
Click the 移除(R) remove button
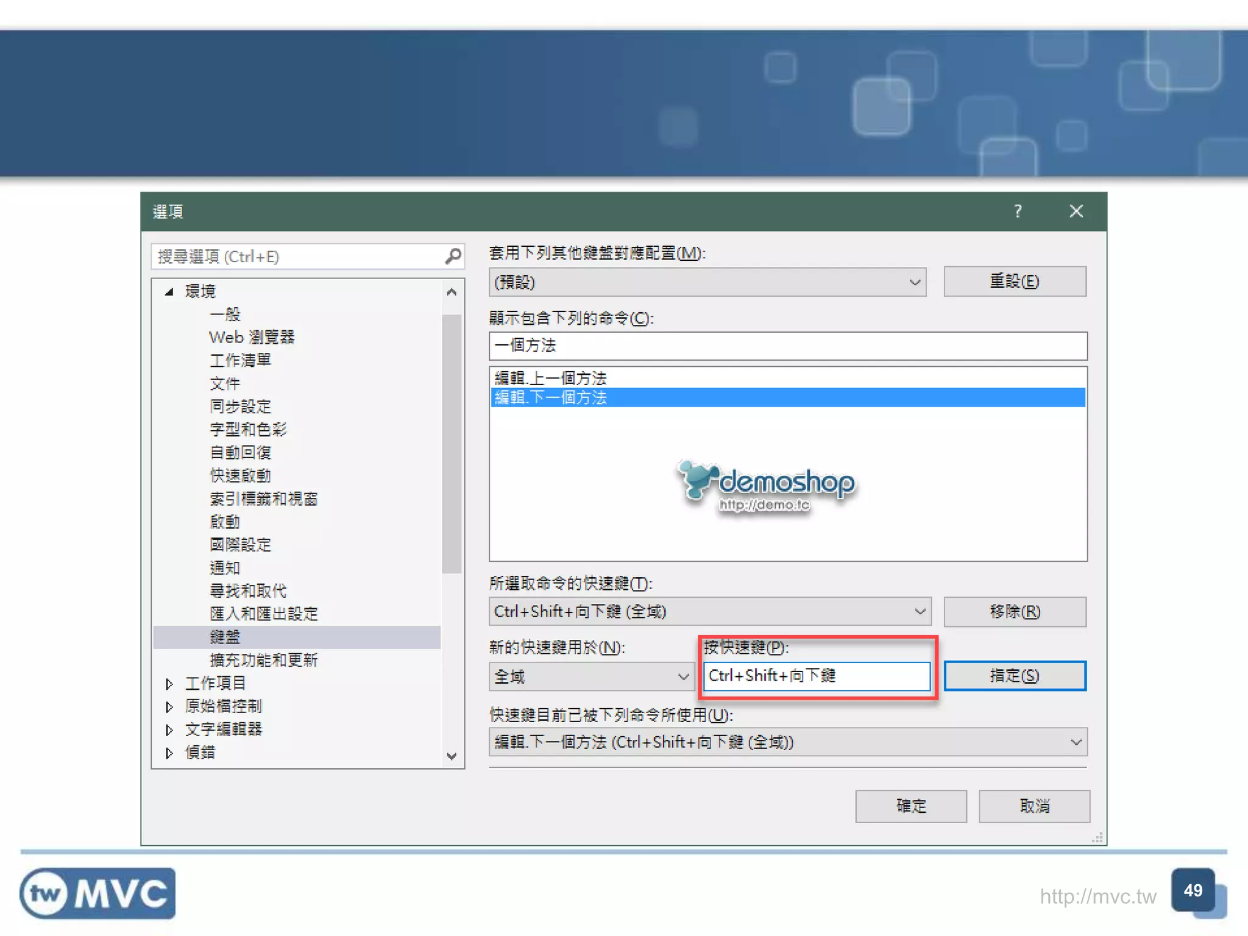point(1015,611)
